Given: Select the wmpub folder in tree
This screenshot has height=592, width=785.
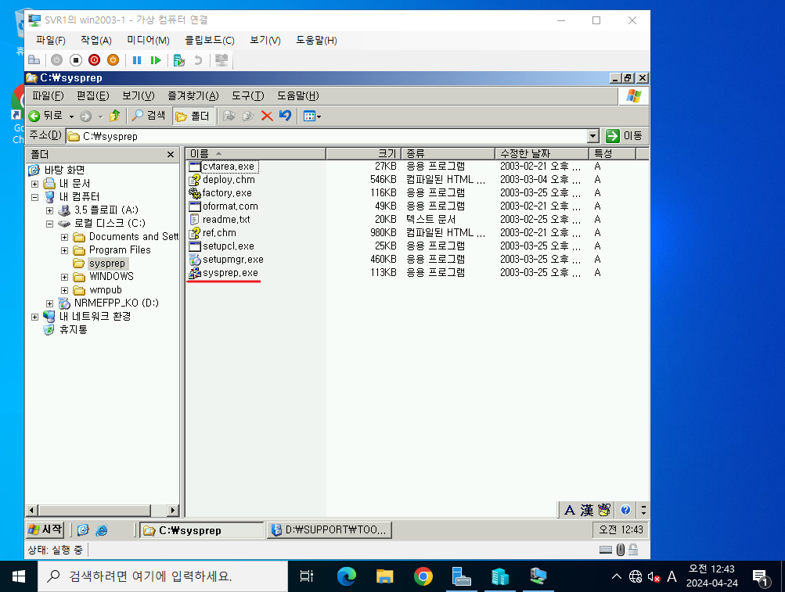Looking at the screenshot, I should 106,290.
